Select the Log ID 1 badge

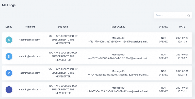click(9, 90)
